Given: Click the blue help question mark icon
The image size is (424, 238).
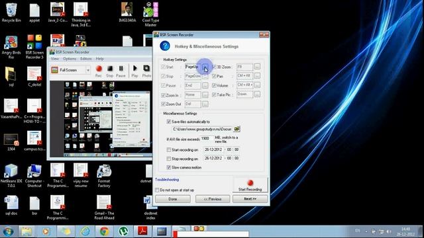Looking at the screenshot, I should [x=165, y=46].
